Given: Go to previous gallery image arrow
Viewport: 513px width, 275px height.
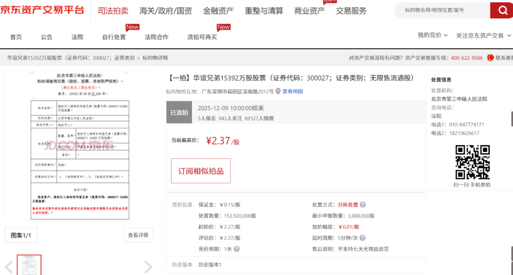Looking at the screenshot, I should click(x=9, y=267).
